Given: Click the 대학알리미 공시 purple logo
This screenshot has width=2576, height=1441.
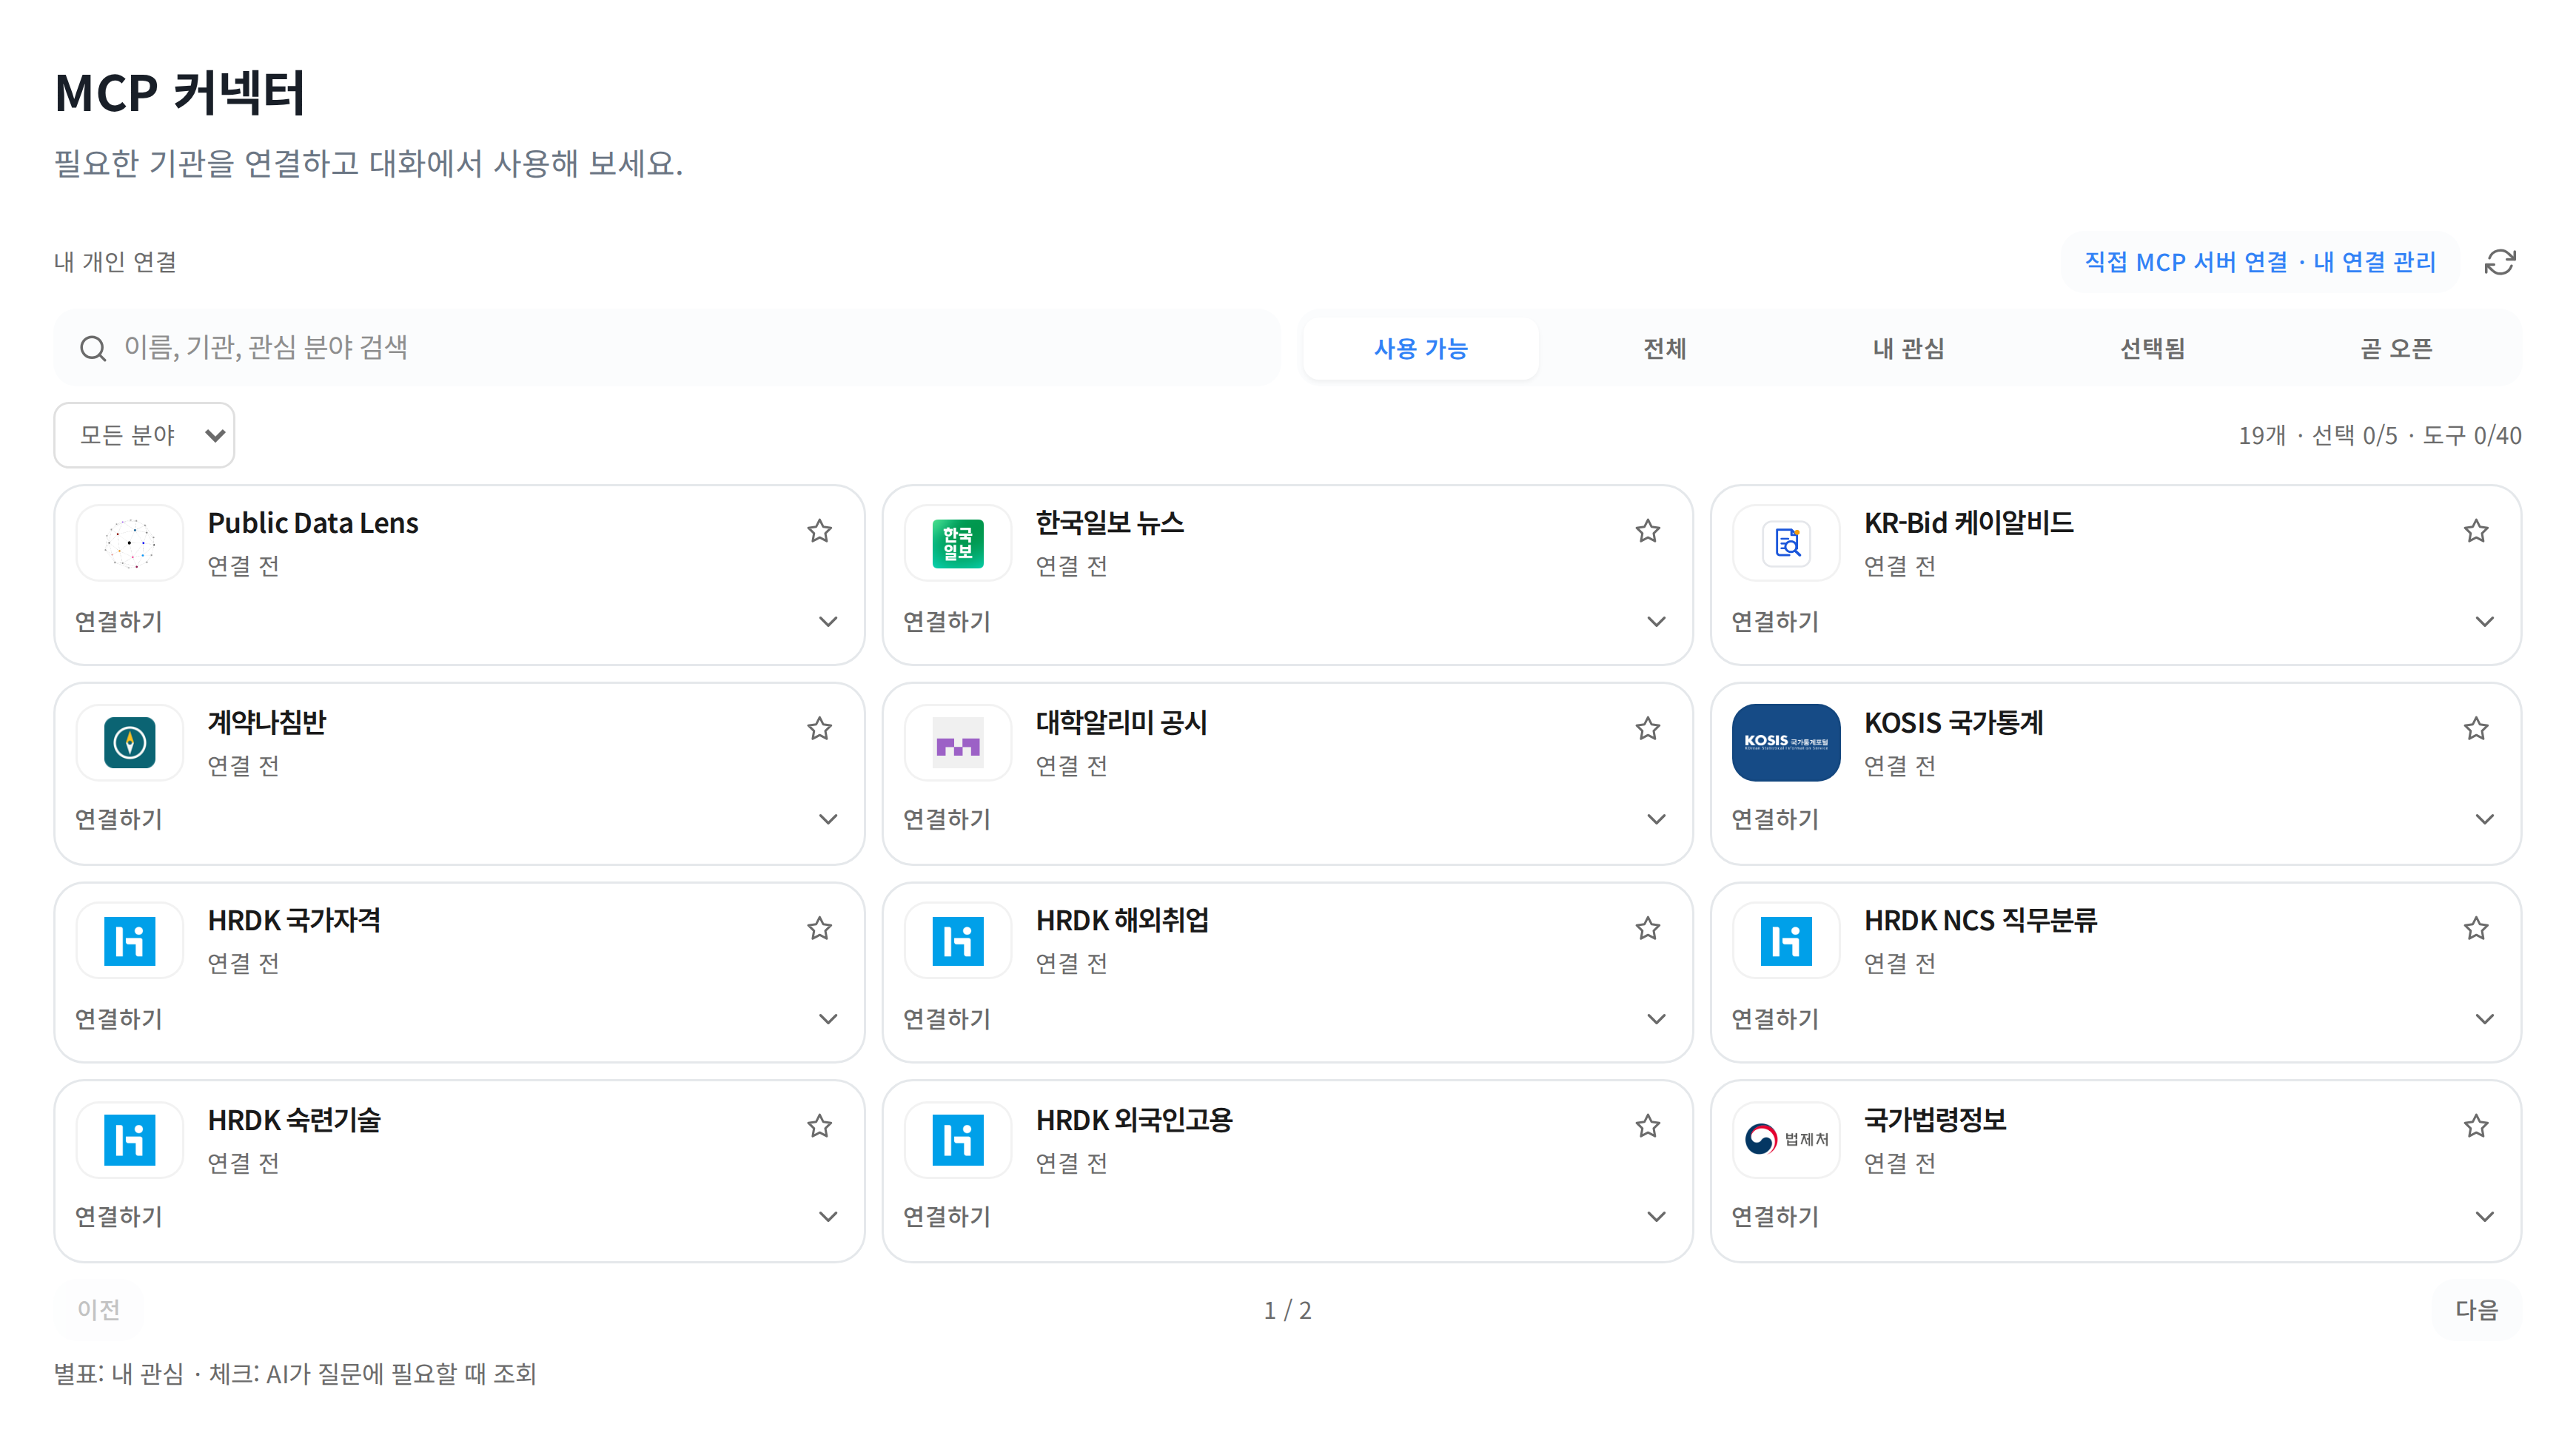Looking at the screenshot, I should pos(957,742).
